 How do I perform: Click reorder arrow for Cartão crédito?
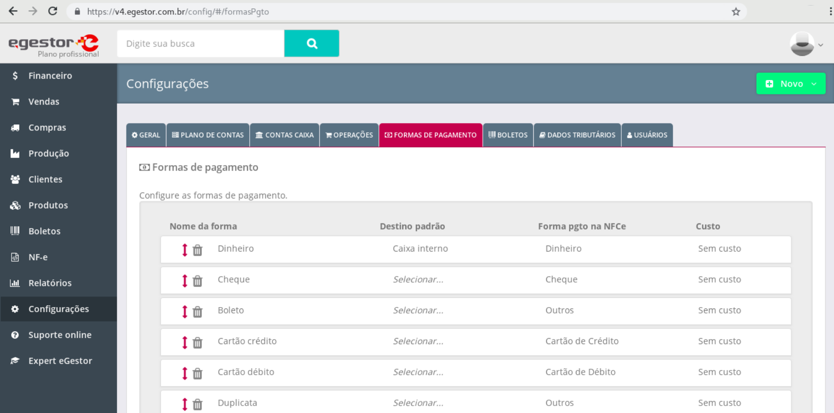coord(185,342)
